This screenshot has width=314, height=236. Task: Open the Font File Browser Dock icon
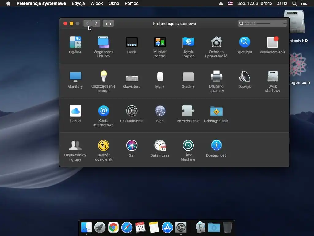pyautogui.click(x=201, y=227)
